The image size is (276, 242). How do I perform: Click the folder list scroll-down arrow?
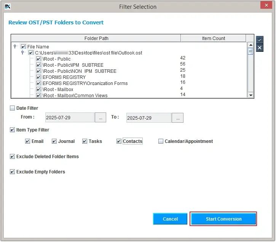[250, 95]
